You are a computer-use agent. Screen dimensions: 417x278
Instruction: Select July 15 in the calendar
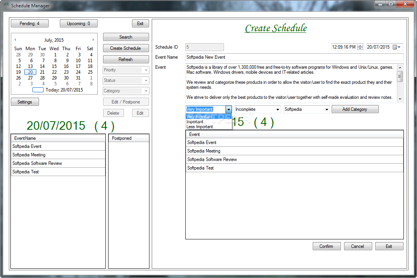[x=54, y=66]
